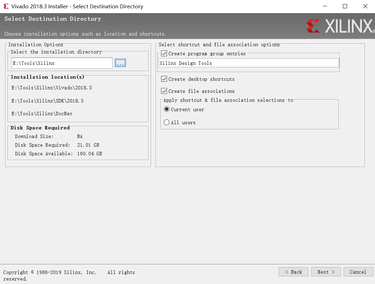Toggle Create desktop shortcuts checkbox
The image size is (375, 284).
[x=164, y=79]
